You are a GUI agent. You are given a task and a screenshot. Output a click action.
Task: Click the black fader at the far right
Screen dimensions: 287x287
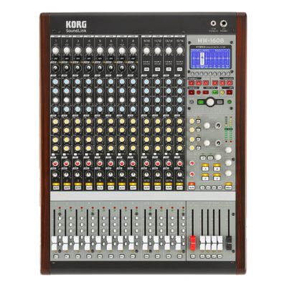[229, 243]
